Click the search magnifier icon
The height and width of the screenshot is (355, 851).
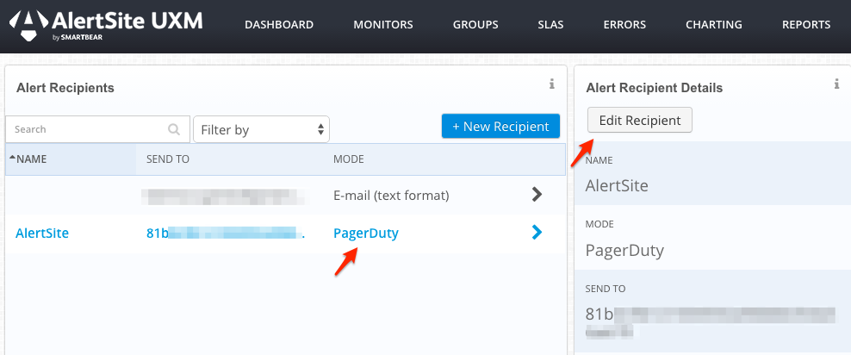[x=174, y=129]
